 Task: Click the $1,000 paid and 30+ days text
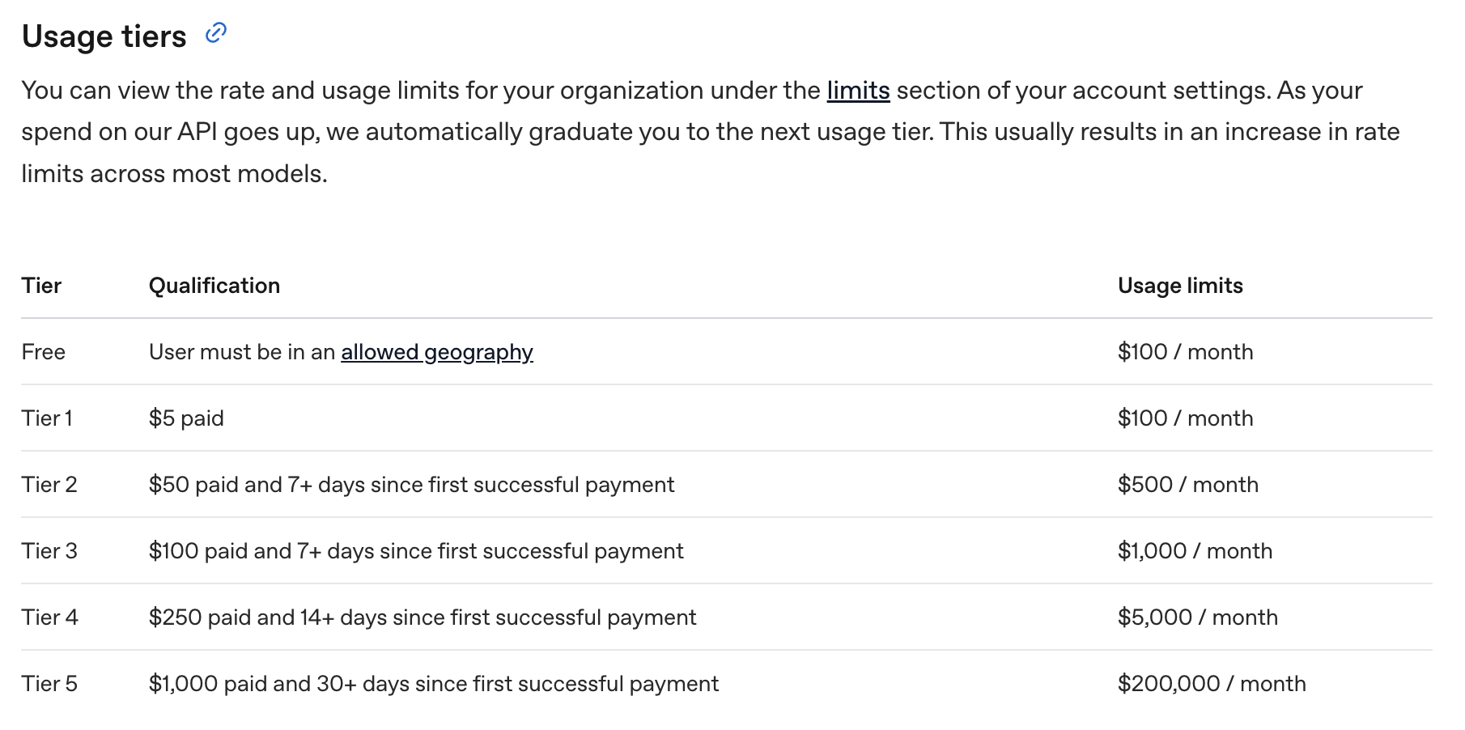[434, 684]
